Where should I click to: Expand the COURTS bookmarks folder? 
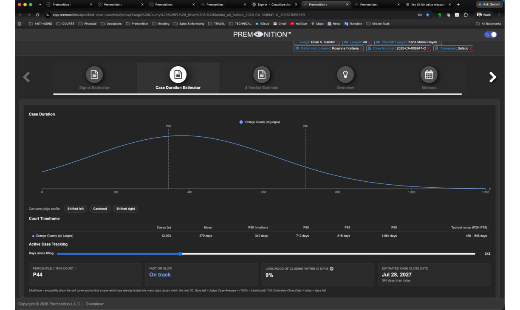pos(65,24)
